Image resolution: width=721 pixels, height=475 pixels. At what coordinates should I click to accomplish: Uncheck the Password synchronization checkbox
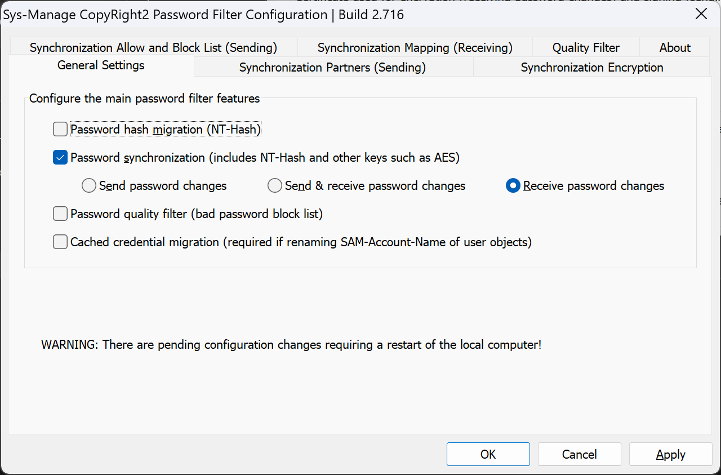(x=60, y=158)
